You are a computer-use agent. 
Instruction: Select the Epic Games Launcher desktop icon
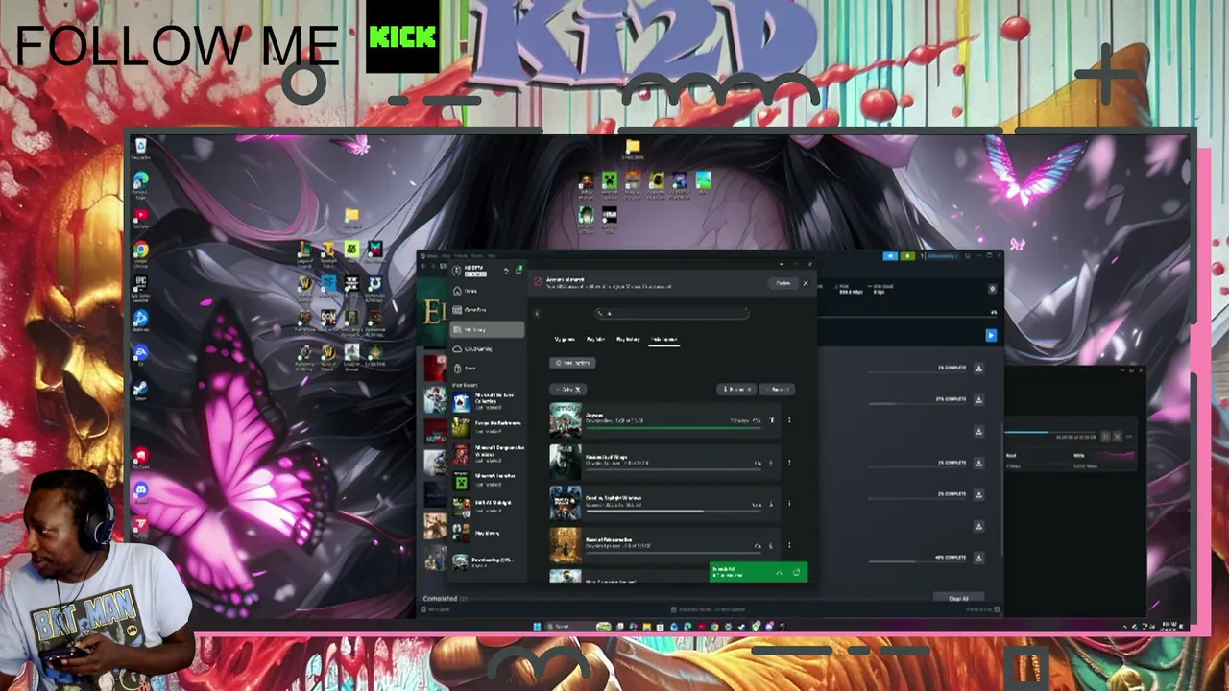[141, 287]
